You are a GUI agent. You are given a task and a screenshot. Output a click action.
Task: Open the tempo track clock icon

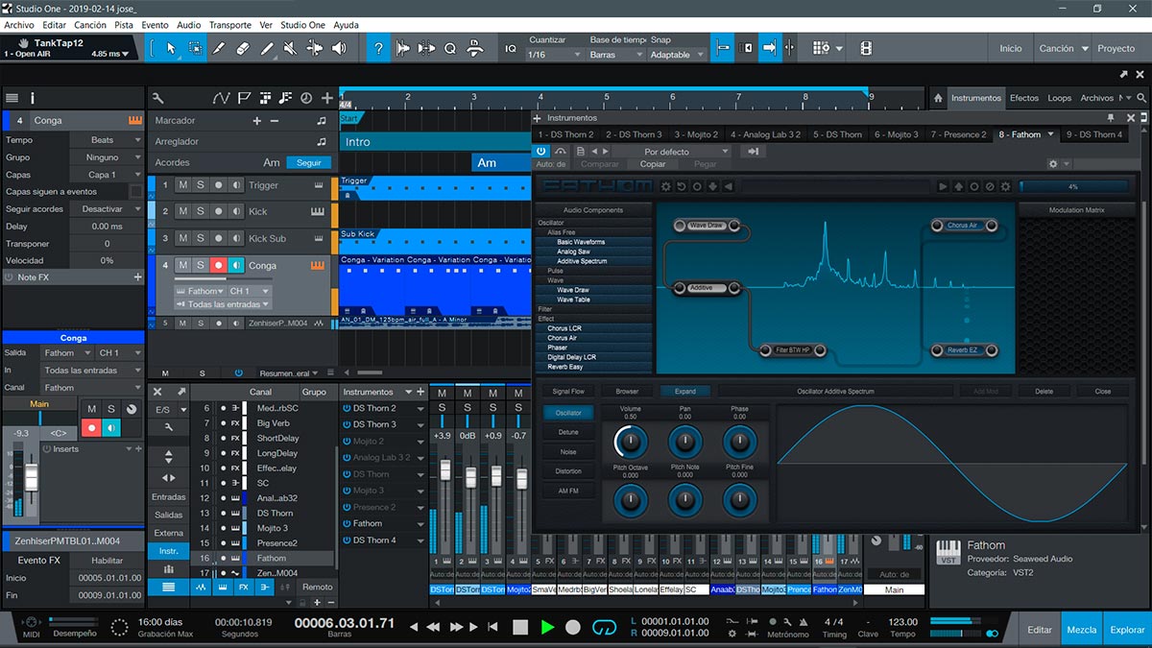point(306,97)
